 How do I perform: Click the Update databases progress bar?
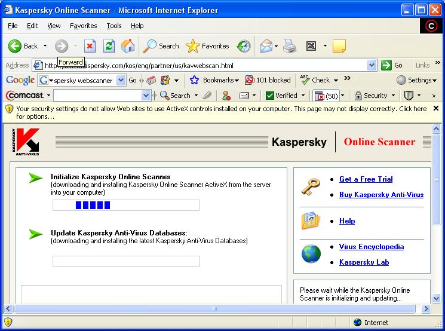126,262
